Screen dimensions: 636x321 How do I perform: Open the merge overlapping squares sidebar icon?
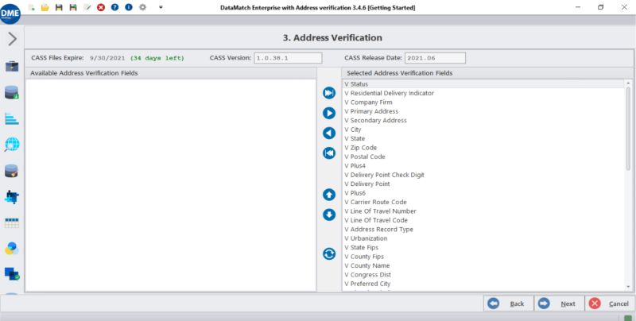pos(12,274)
